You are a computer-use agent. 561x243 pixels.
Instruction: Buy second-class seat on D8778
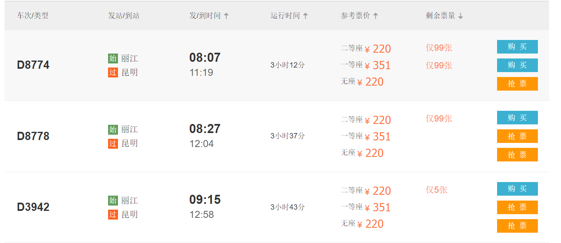pyautogui.click(x=517, y=118)
